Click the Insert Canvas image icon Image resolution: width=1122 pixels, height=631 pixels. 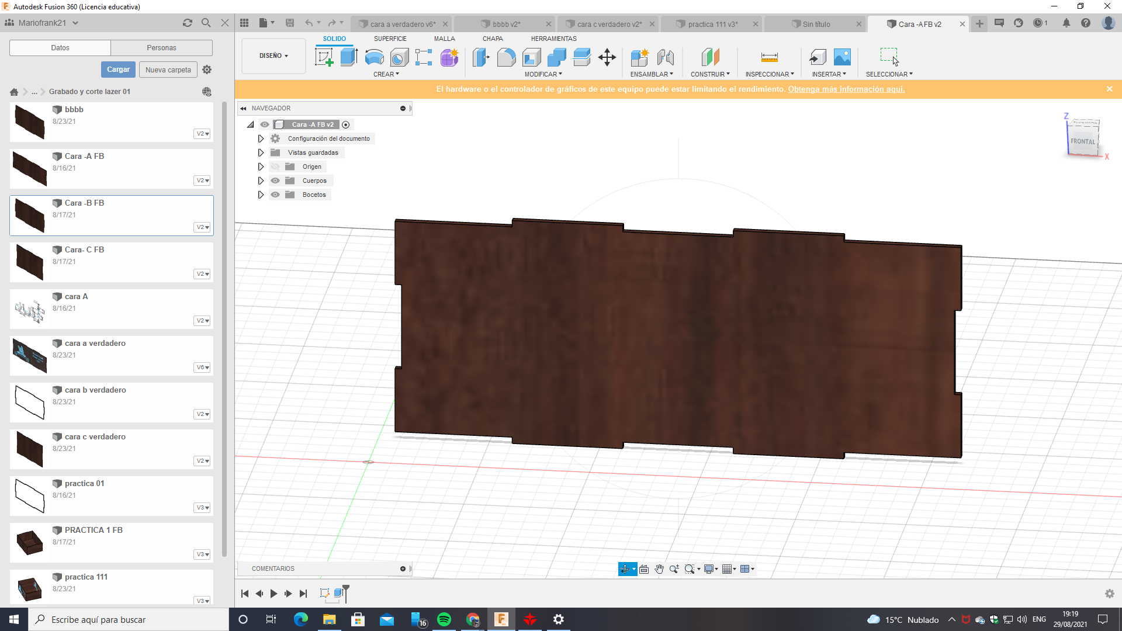842,57
